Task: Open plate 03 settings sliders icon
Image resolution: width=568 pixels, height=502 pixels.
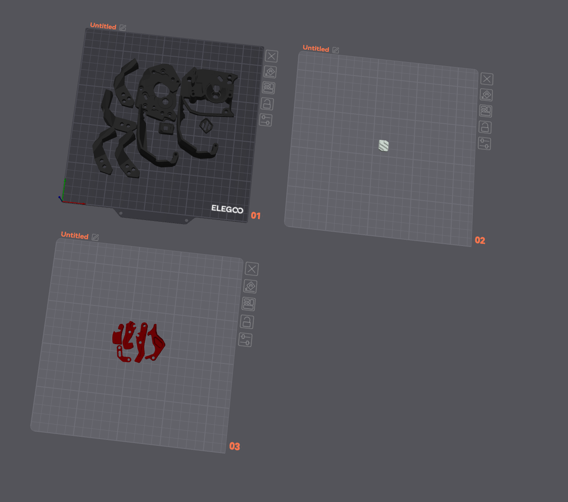Action: (245, 340)
